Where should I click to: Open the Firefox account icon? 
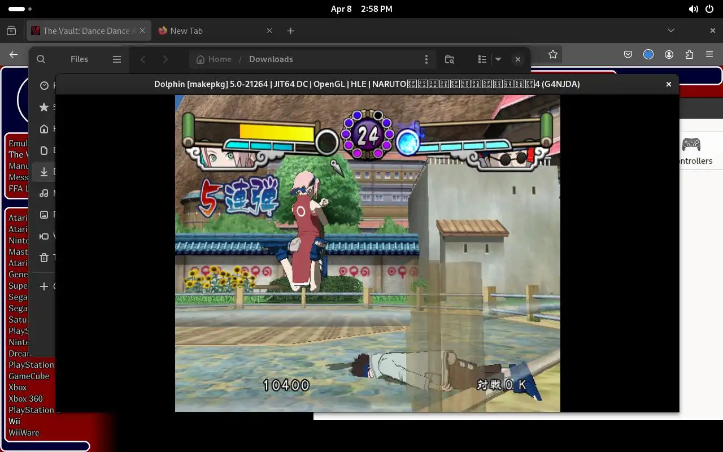point(669,54)
